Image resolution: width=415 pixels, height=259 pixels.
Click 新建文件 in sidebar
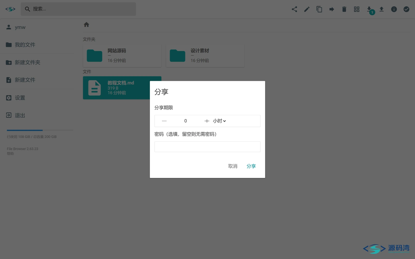pyautogui.click(x=37, y=80)
